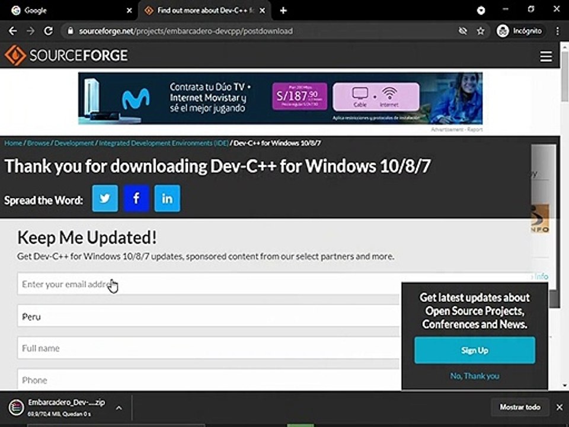Share on Facebook
Image resolution: width=569 pixels, height=427 pixels.
[136, 198]
